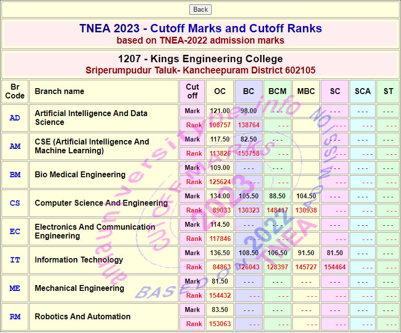Screen dimensions: 401x333
Task: Click OC mark 136.50 for IT
Action: 220,253
